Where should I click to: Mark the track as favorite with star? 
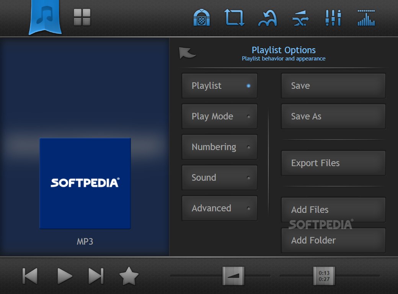coord(129,276)
